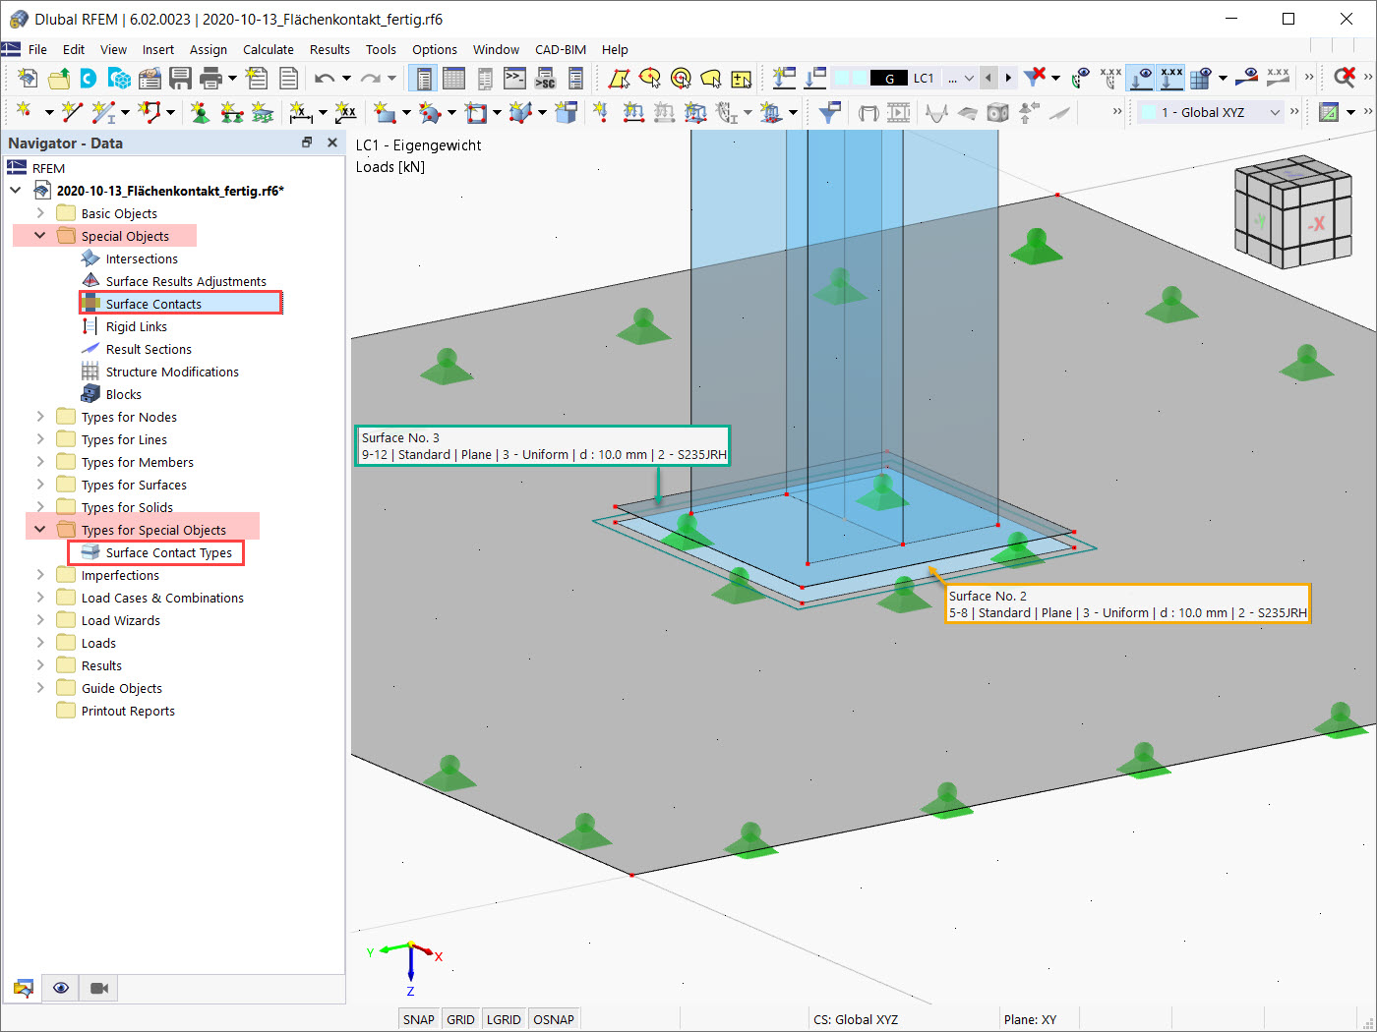This screenshot has width=1377, height=1032.
Task: Step to the next load case with the arrow
Action: 1008,77
